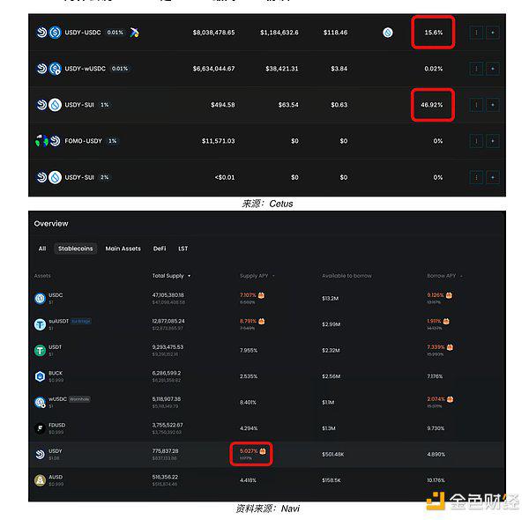Open the DeFi tab

click(160, 249)
